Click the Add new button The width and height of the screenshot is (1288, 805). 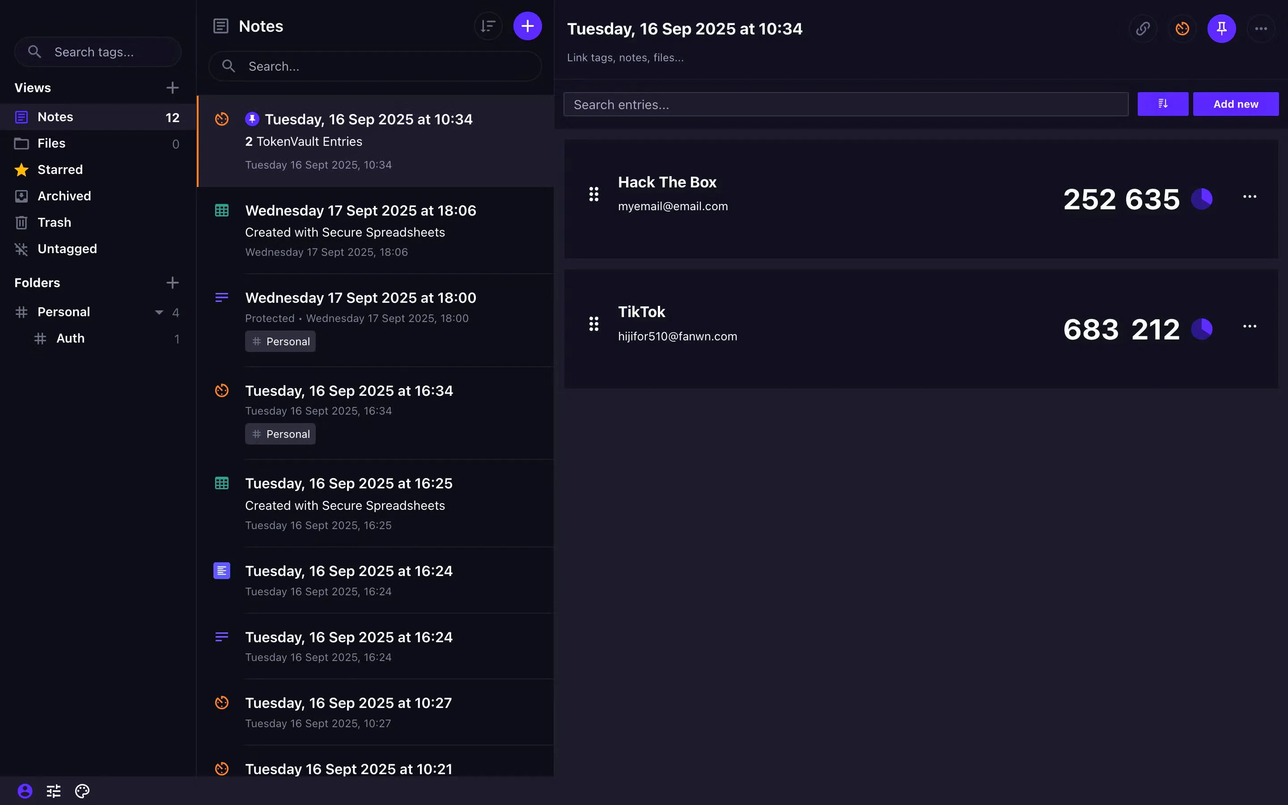click(x=1235, y=104)
